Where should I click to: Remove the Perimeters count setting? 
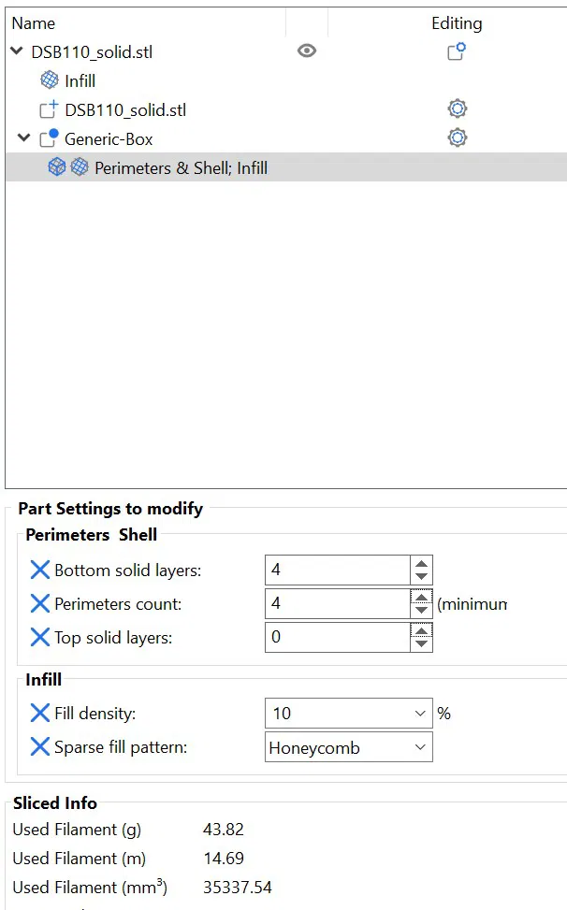click(x=39, y=603)
